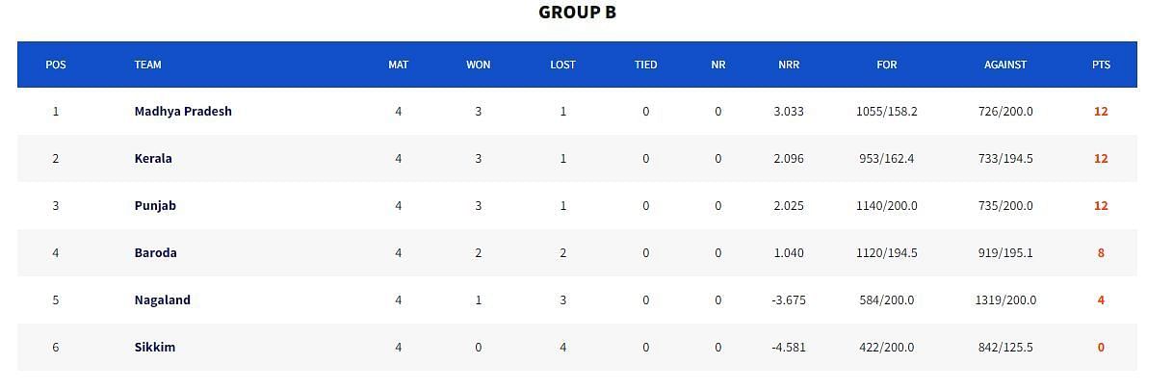Viewport: 1173px width, 390px height.
Task: Click the NRR column header
Action: coord(789,65)
